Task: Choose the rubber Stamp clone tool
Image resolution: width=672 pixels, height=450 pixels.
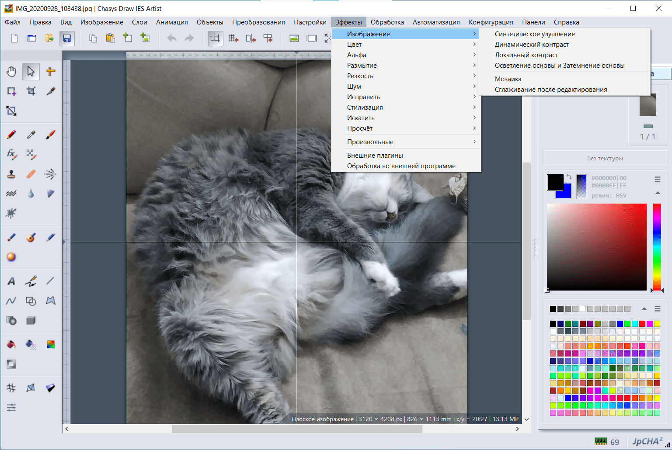Action: [11, 174]
